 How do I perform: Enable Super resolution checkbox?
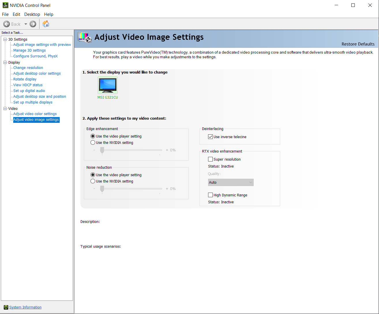pos(210,159)
